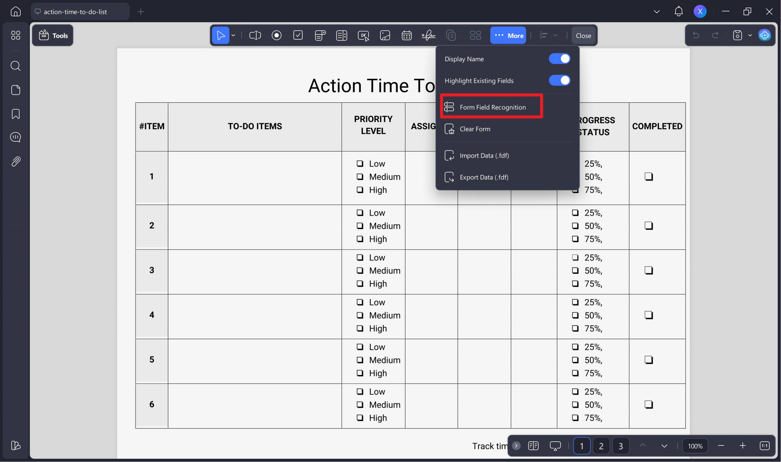The image size is (781, 462).
Task: Open the attachments paperclip panel
Action: click(16, 162)
